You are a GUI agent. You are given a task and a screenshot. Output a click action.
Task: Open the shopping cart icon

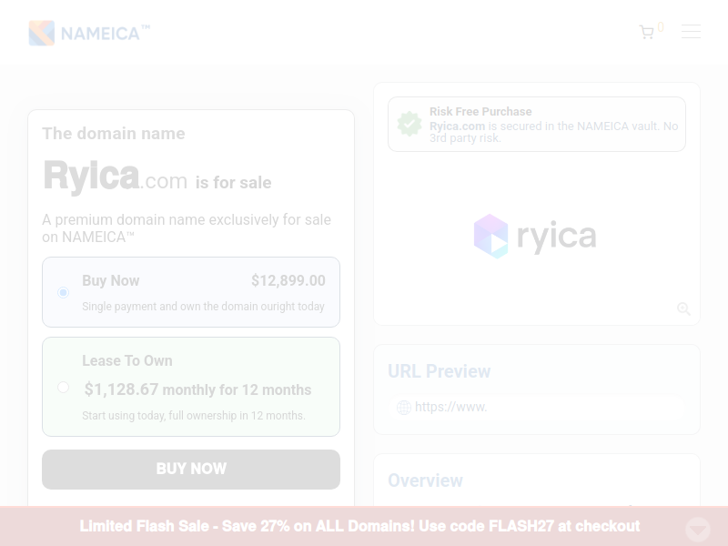646,32
